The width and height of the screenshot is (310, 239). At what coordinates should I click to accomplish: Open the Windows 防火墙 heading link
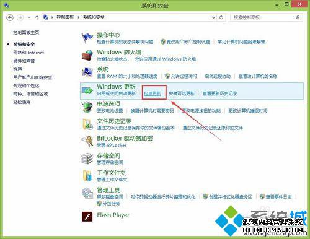[x=119, y=52]
